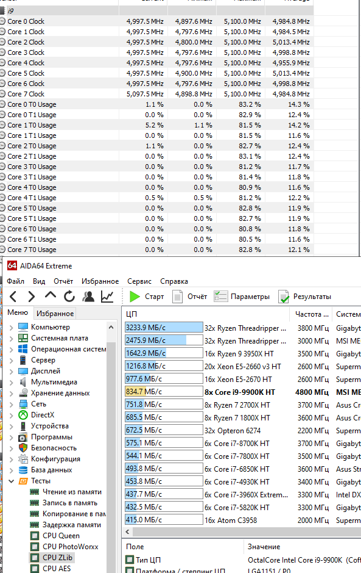Click the Значение column header
361x573 pixels.
(x=302, y=546)
